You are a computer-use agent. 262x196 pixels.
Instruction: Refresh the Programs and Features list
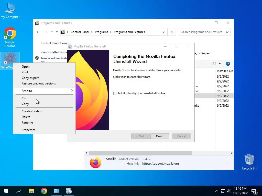[x=172, y=32]
